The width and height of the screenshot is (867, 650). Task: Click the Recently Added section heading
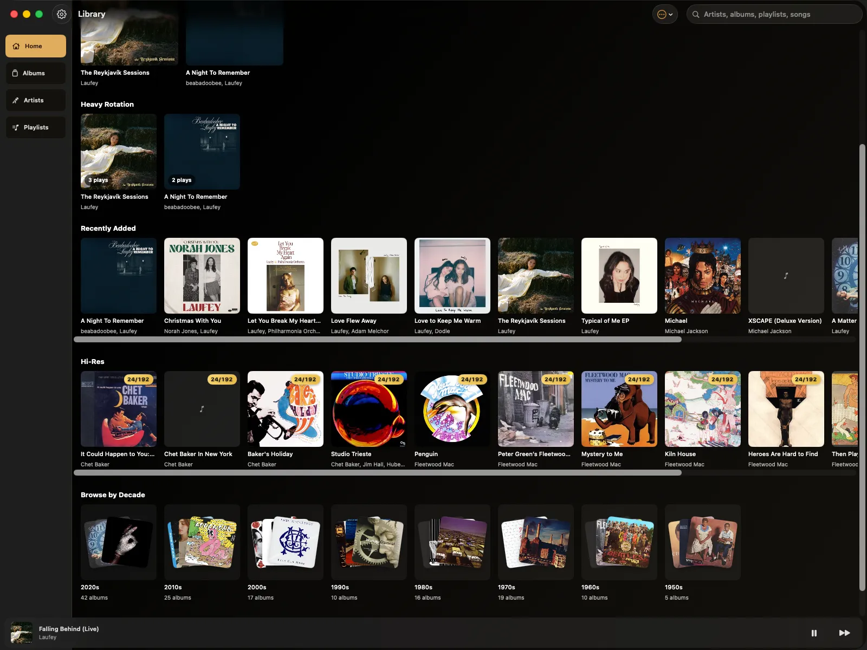[x=108, y=229]
